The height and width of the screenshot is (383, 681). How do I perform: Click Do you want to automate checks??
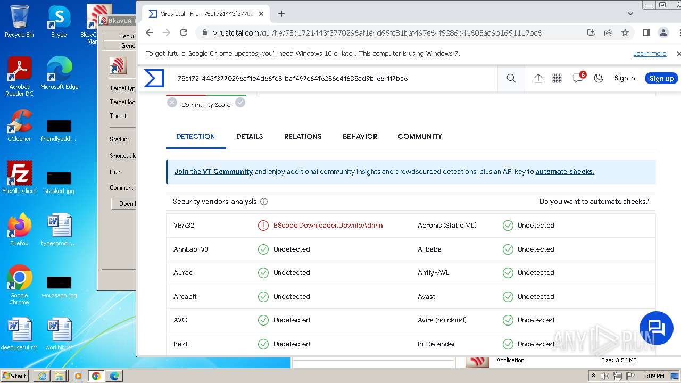tap(594, 202)
